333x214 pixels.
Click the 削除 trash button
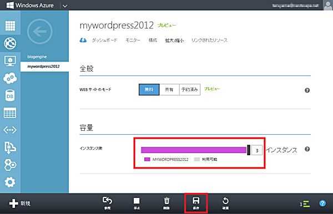pos(167,203)
